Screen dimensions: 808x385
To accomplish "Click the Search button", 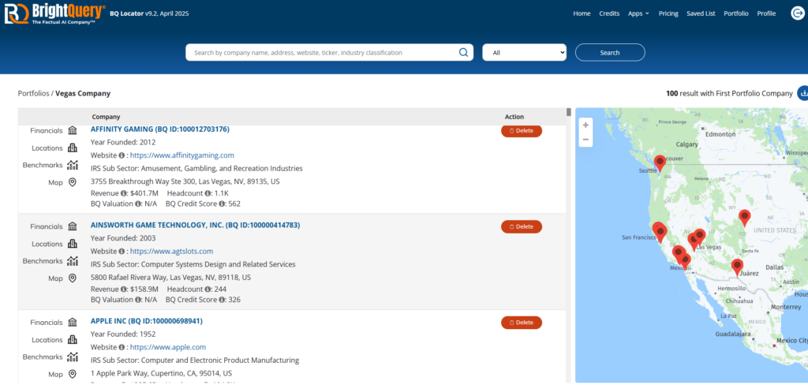I will [610, 53].
